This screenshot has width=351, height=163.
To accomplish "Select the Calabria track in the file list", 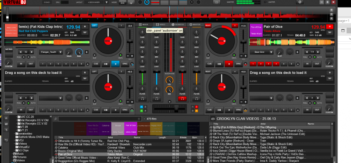I will point(129,148).
